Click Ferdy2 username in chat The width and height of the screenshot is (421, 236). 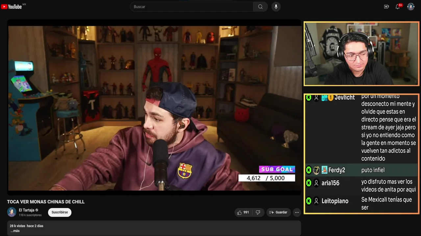click(337, 170)
